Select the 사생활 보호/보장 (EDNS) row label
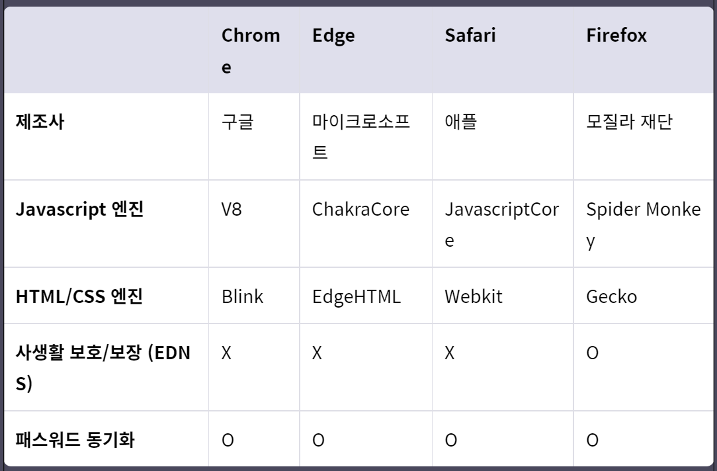This screenshot has height=471, width=717. click(103, 368)
